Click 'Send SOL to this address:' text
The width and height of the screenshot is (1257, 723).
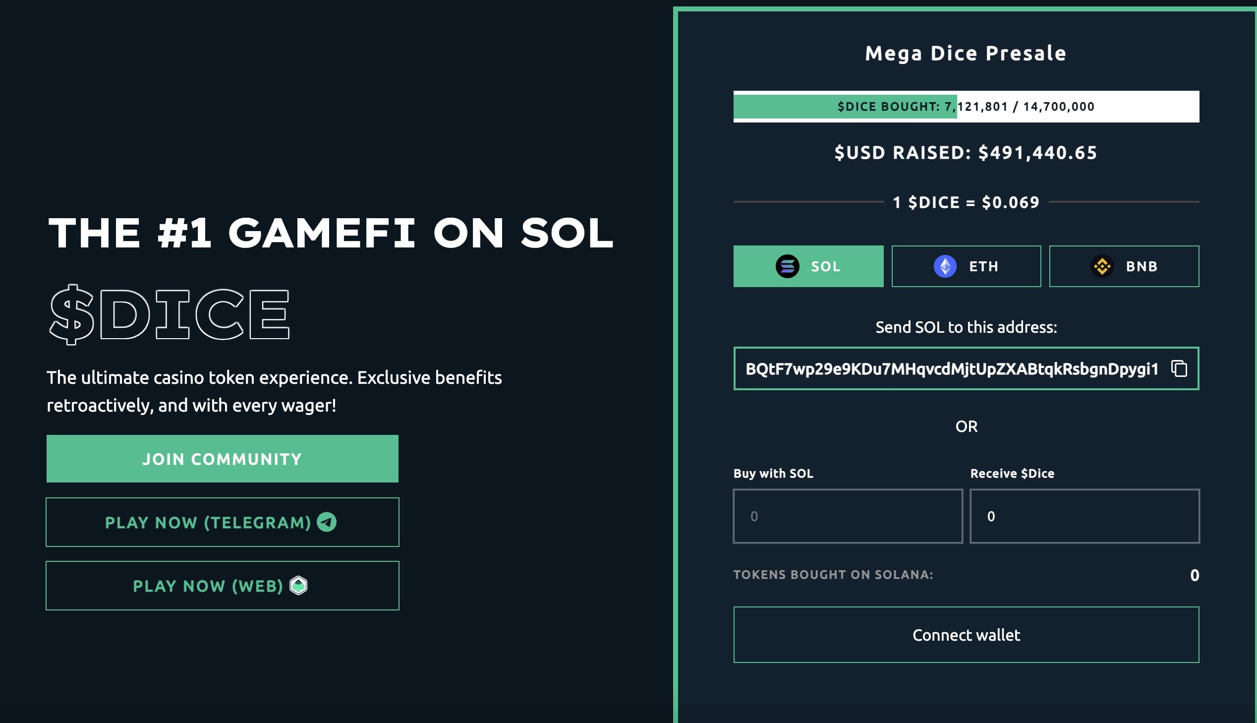966,327
